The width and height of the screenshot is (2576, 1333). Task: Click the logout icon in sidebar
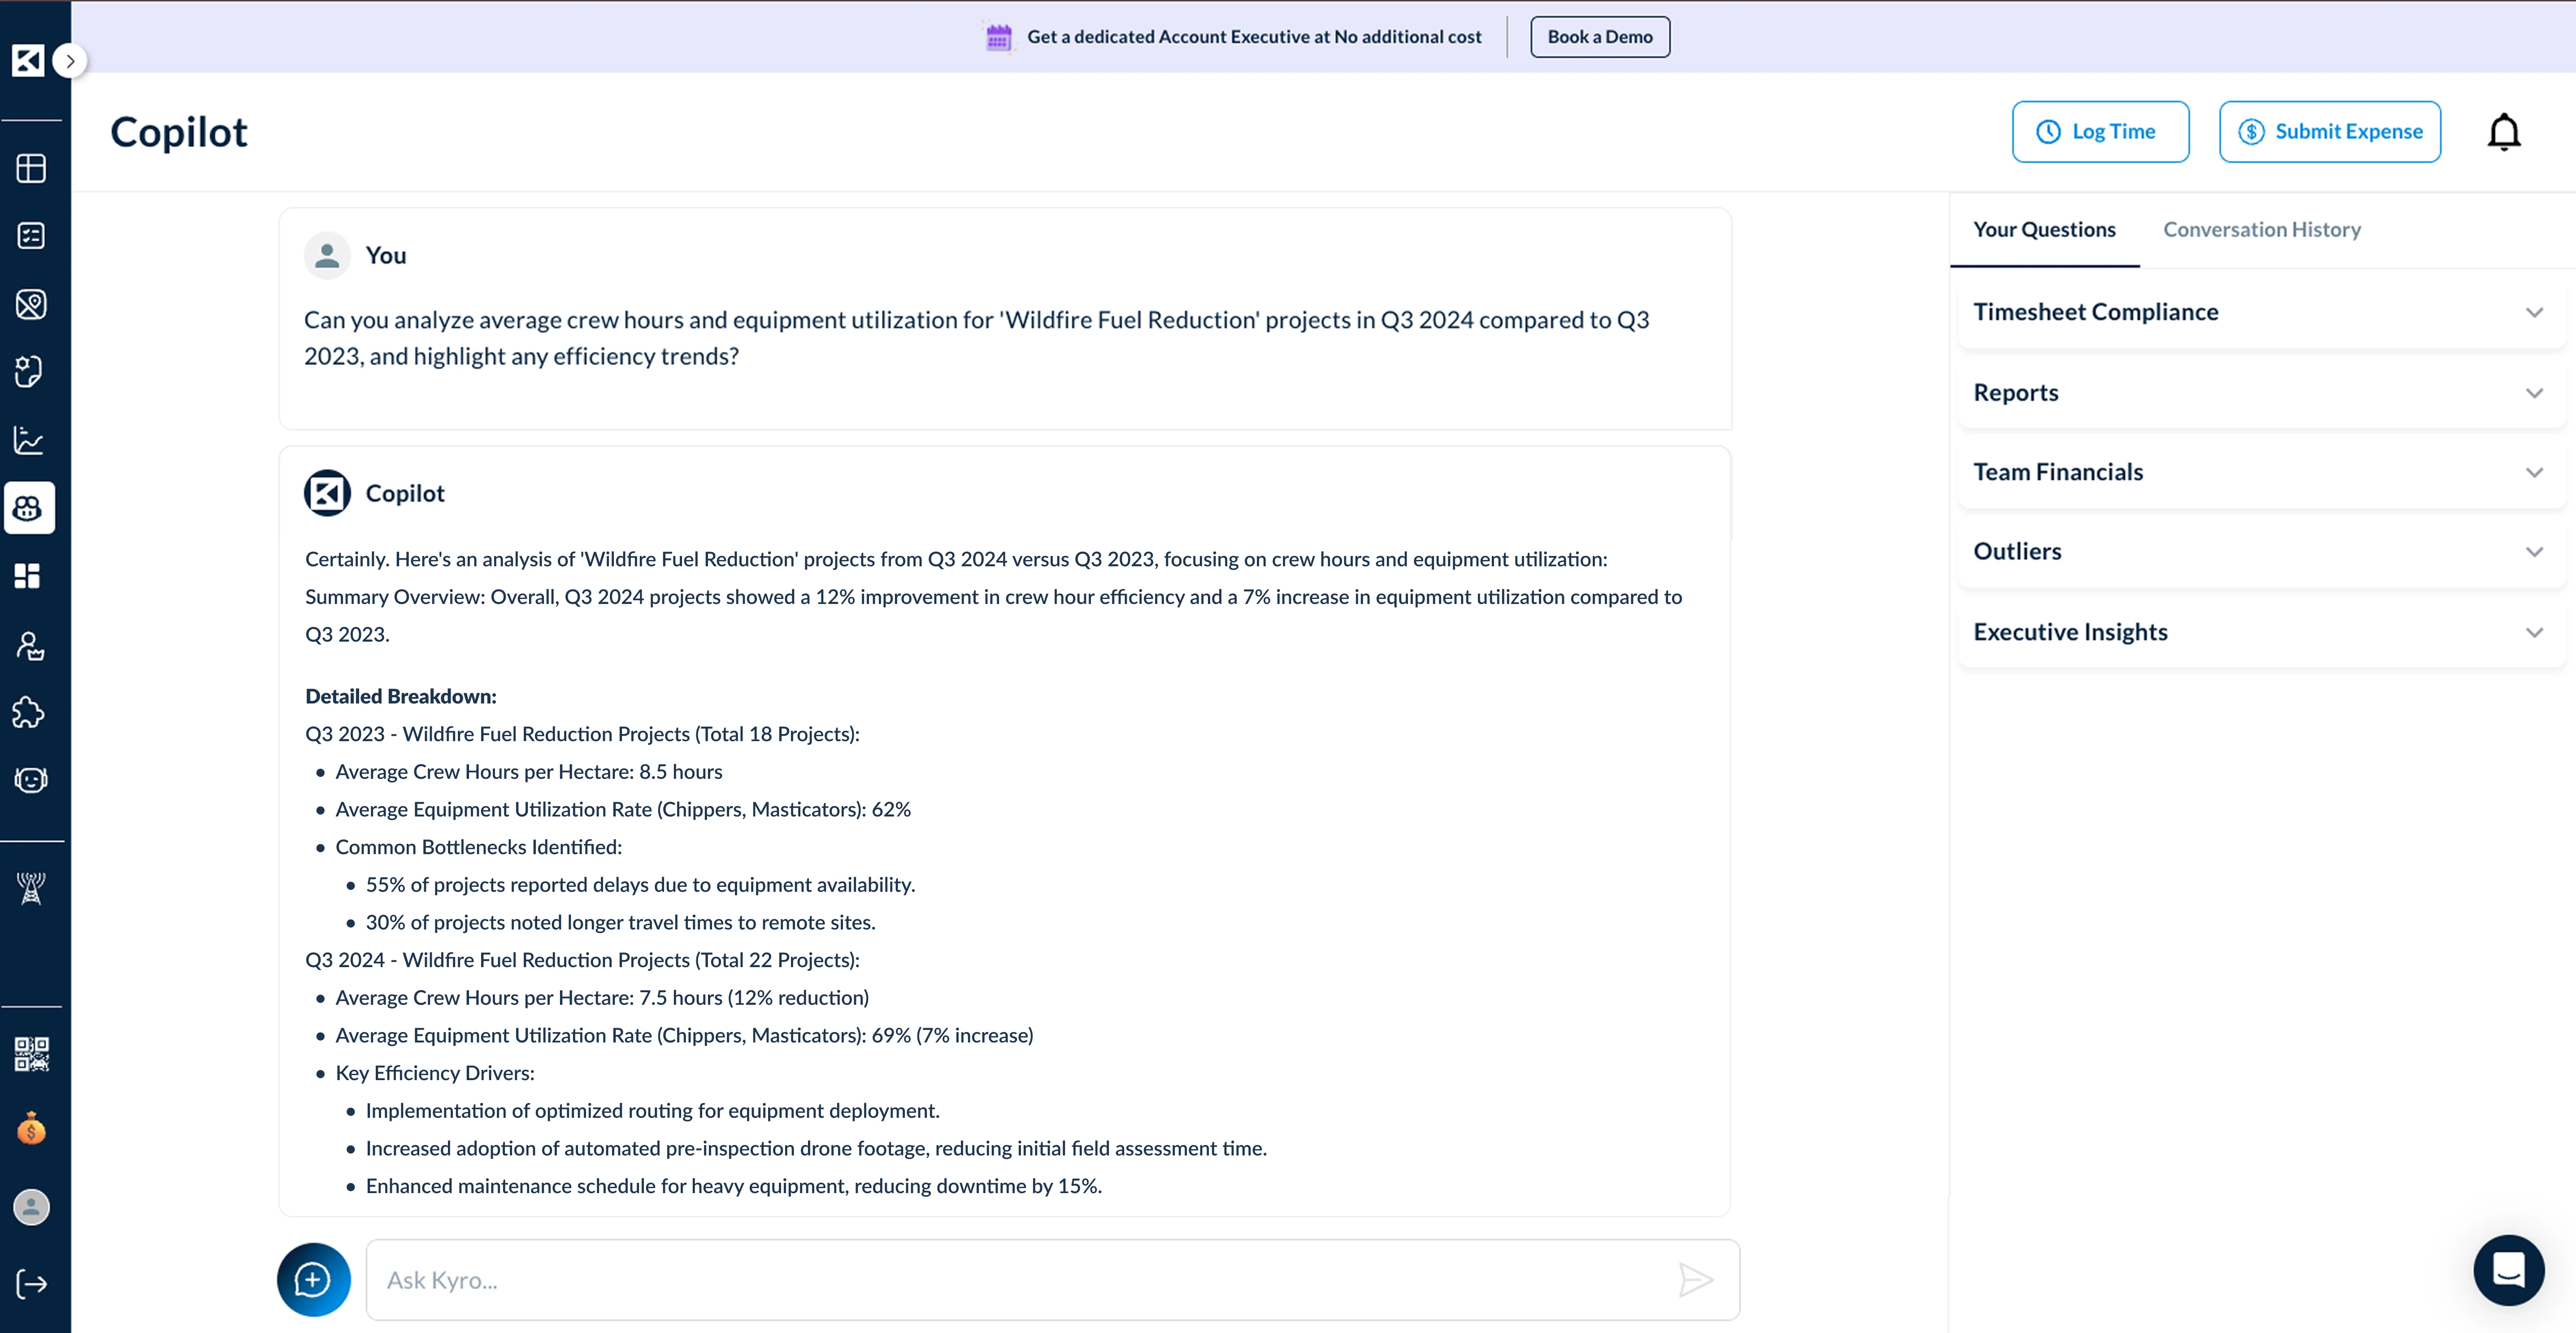[31, 1284]
